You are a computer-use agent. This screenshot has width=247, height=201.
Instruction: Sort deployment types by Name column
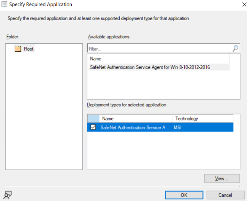tap(136, 119)
